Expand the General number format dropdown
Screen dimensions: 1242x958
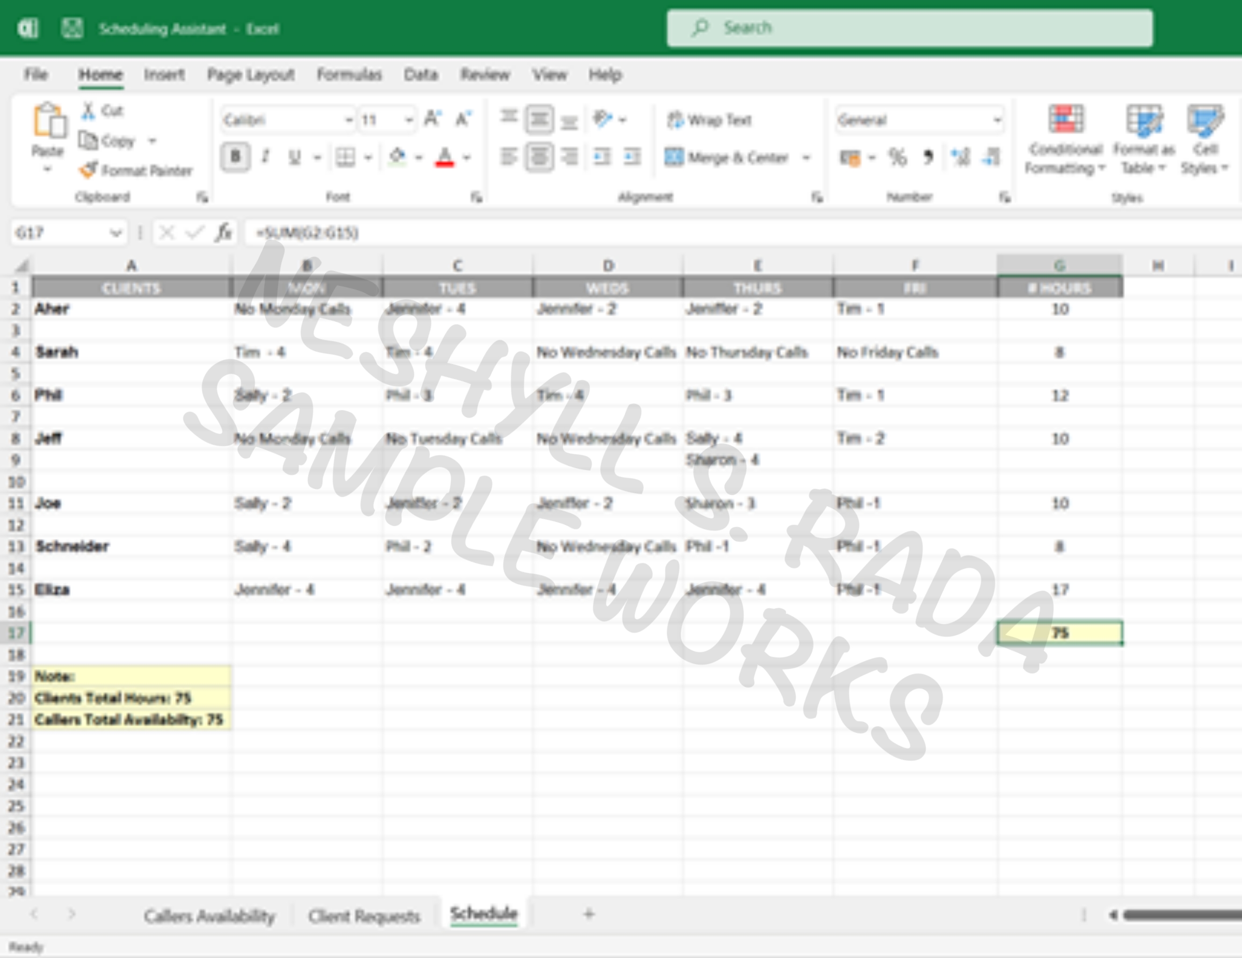pos(996,120)
